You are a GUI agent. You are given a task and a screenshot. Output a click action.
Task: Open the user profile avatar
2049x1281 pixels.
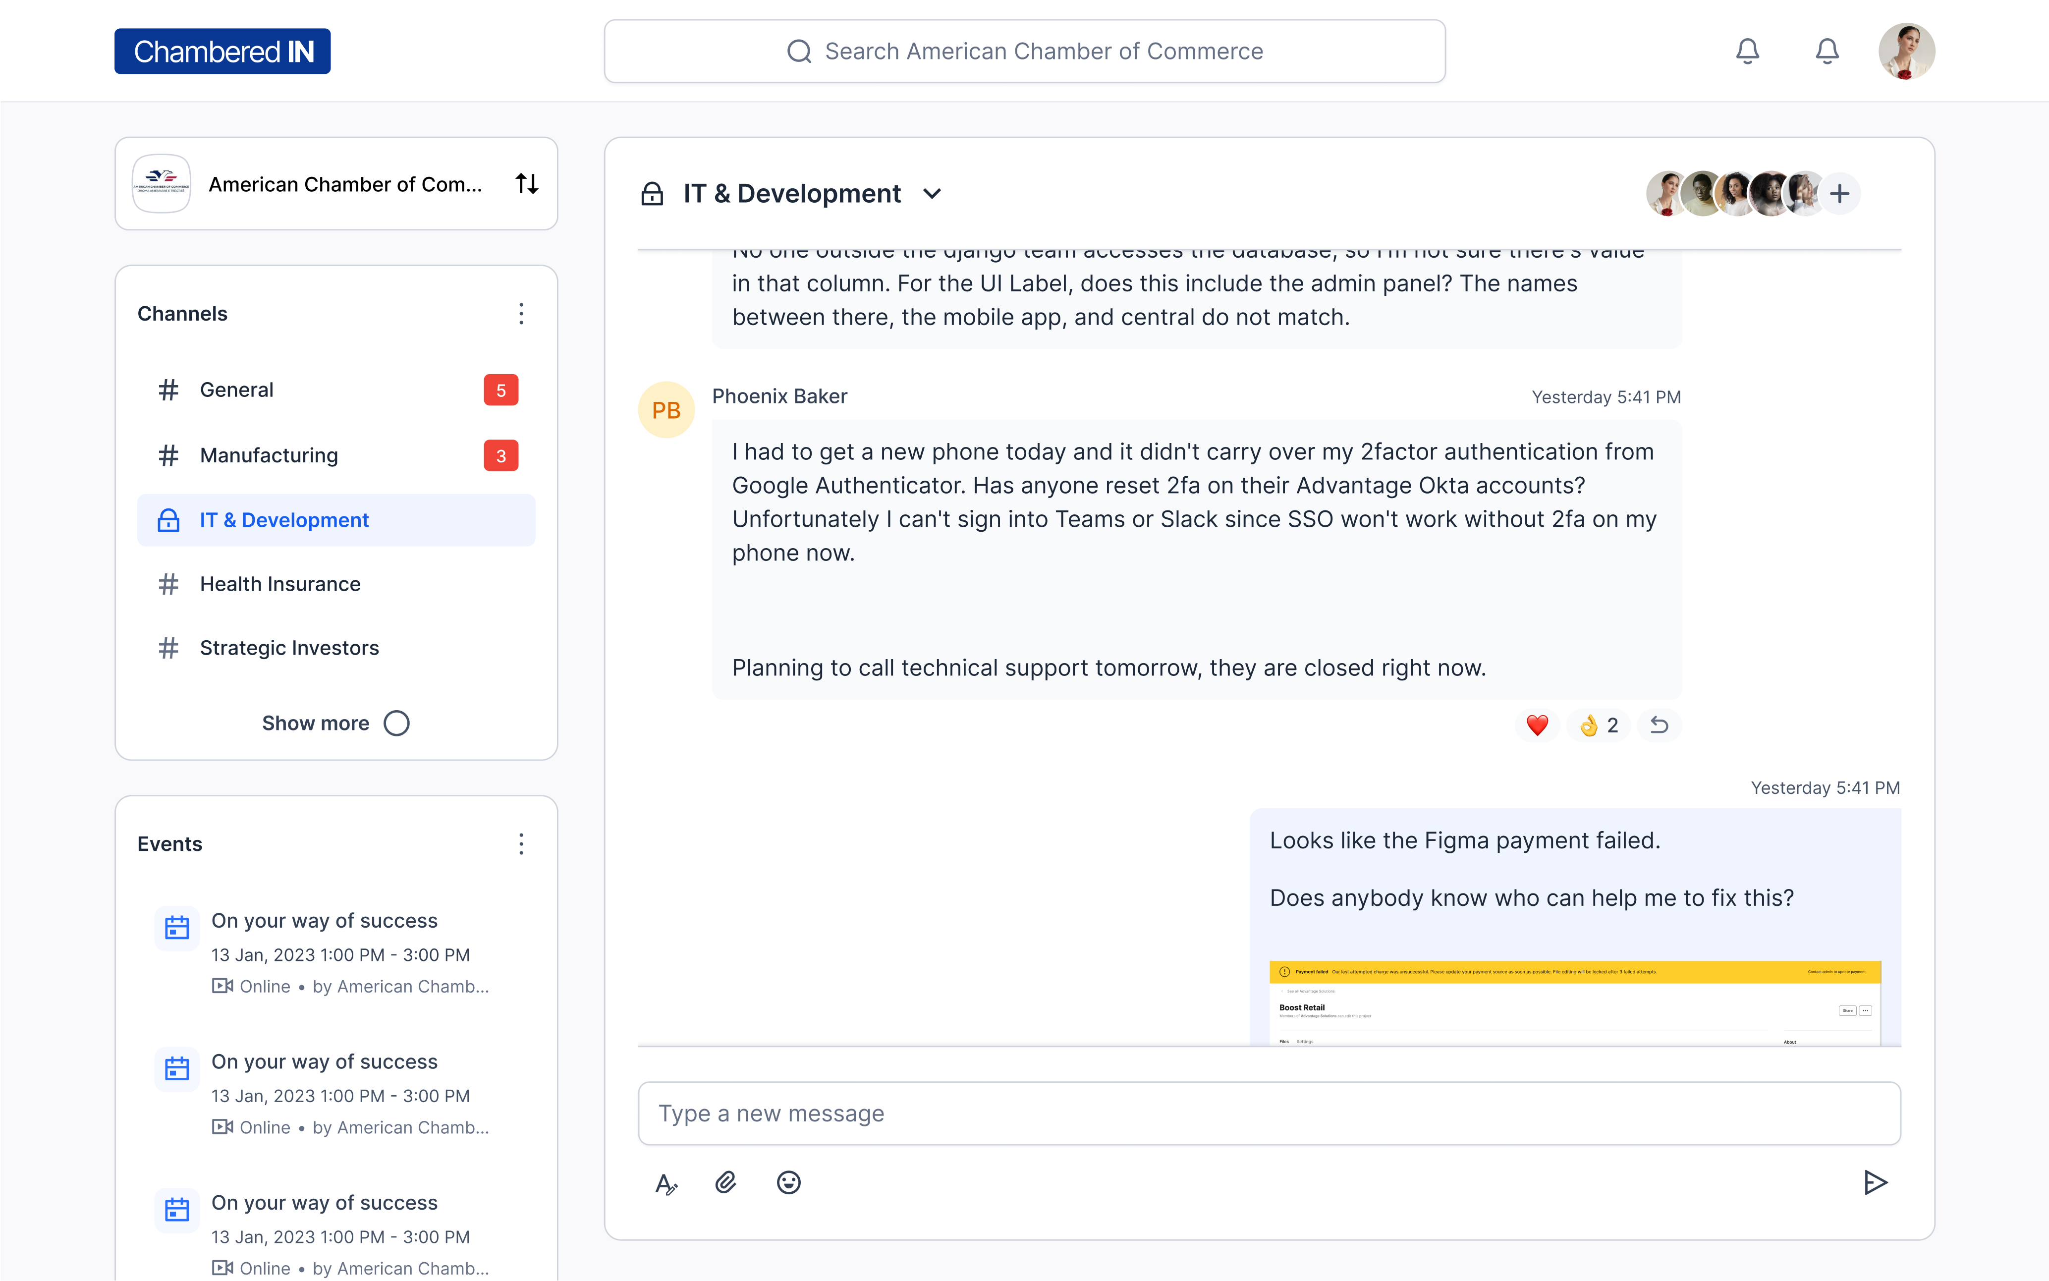click(1906, 51)
